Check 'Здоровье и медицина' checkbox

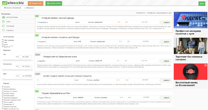pyautogui.click(x=3, y=98)
